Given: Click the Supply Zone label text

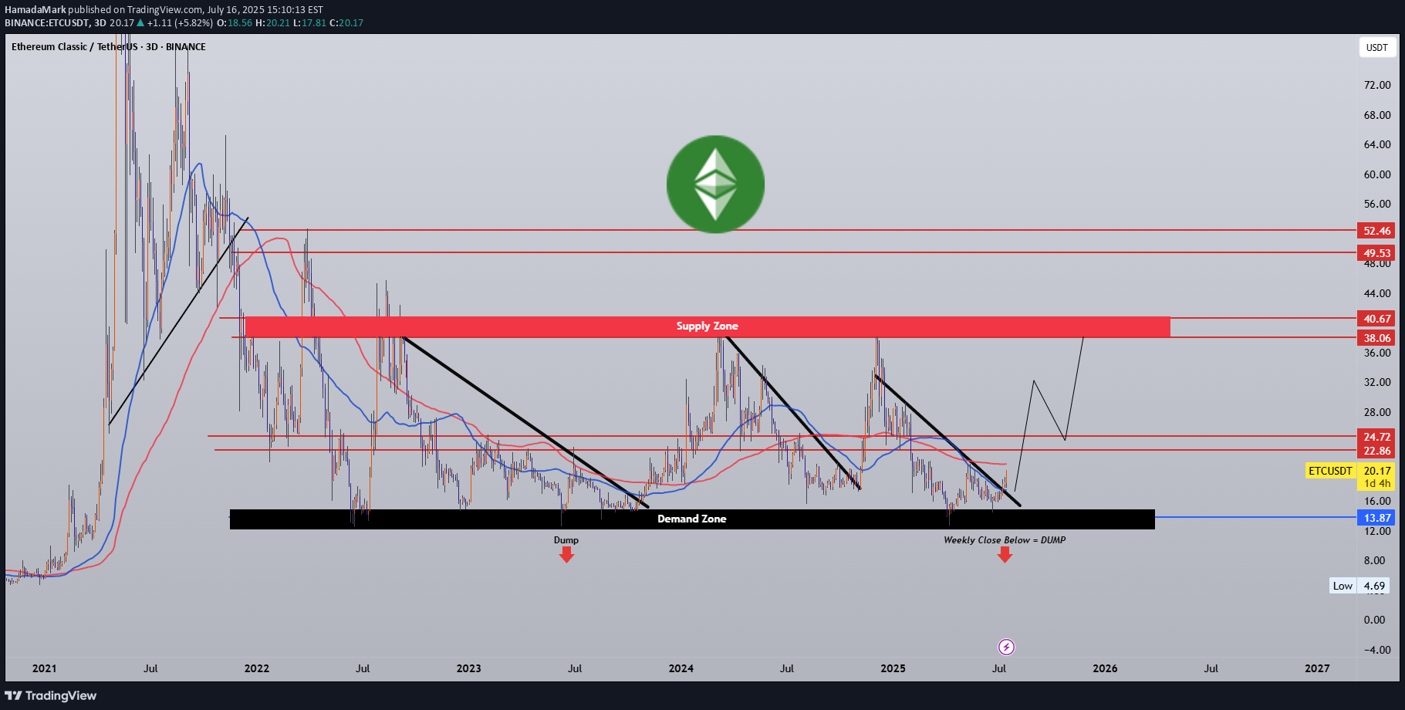Looking at the screenshot, I should pos(708,326).
